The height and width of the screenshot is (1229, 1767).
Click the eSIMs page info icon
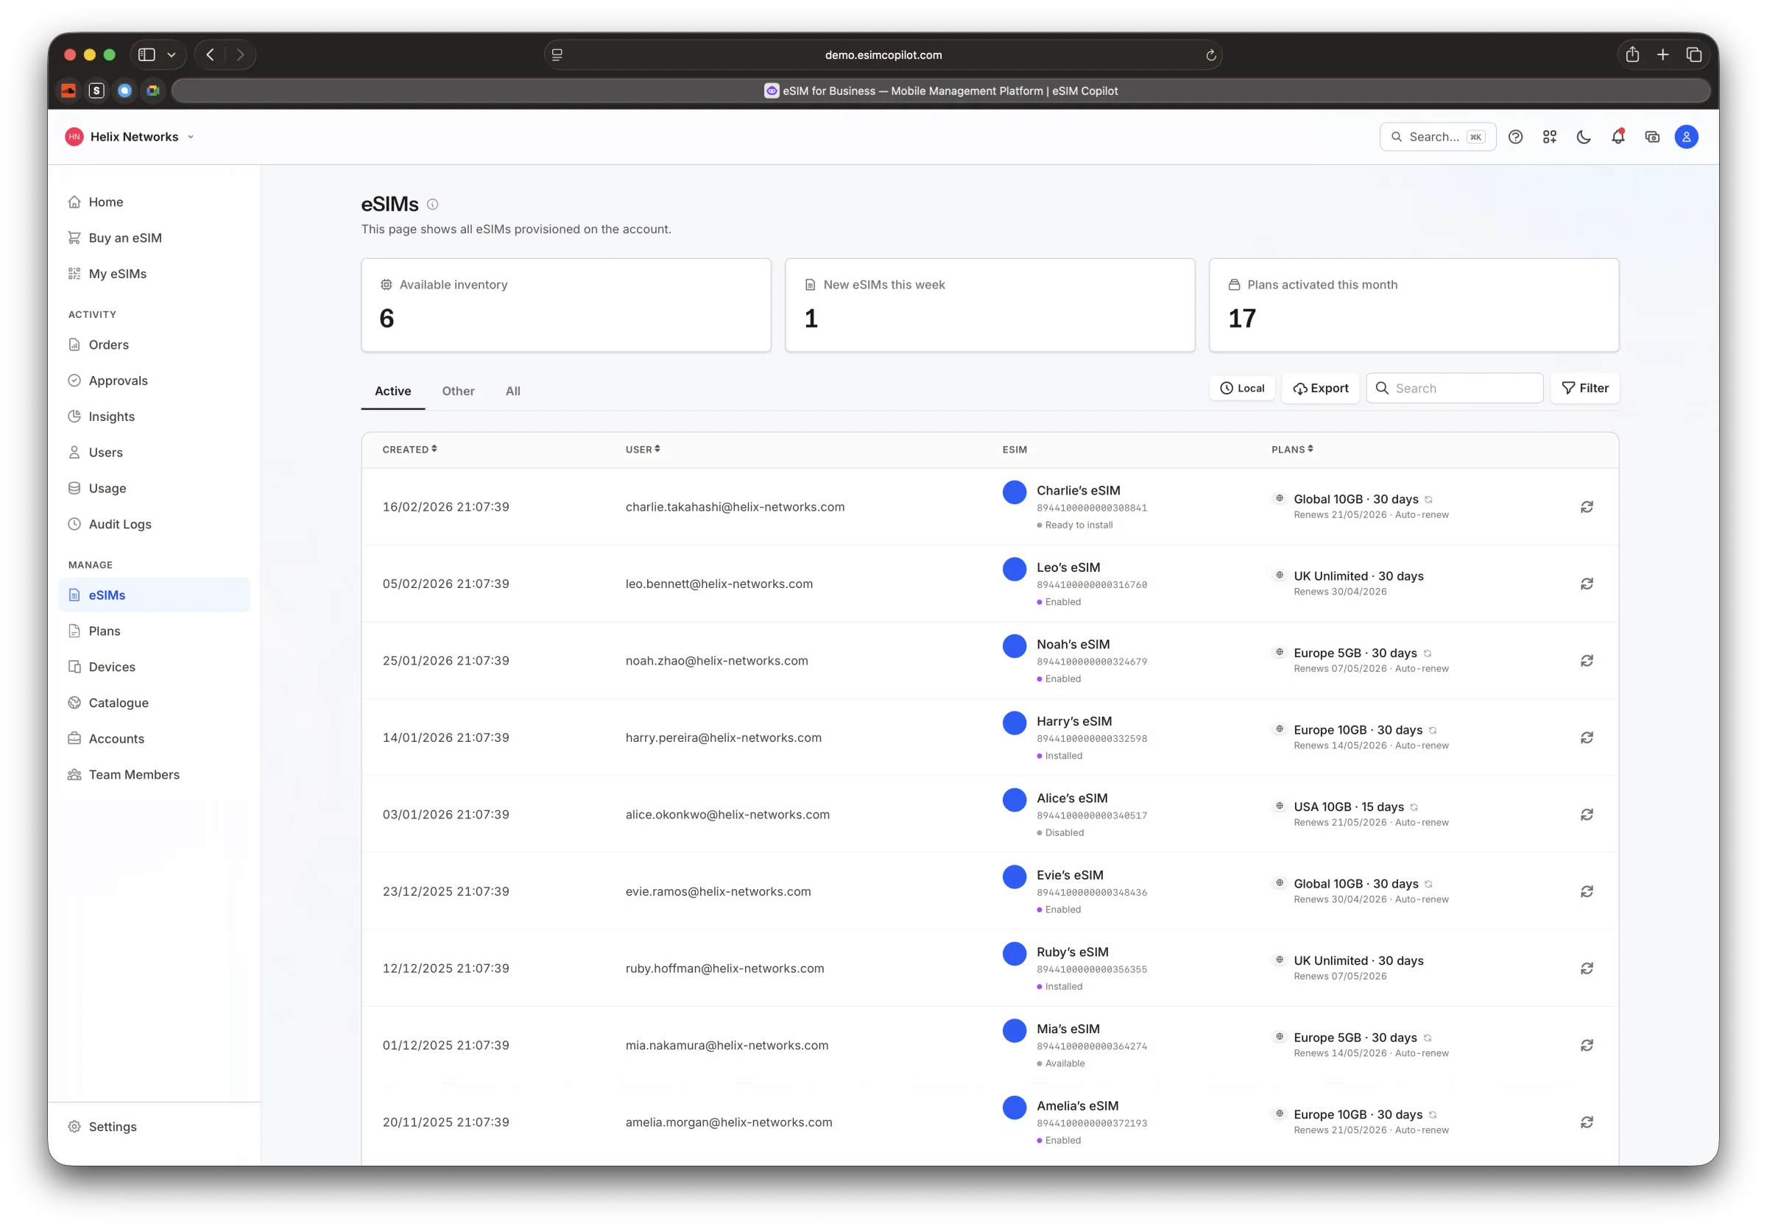point(432,205)
